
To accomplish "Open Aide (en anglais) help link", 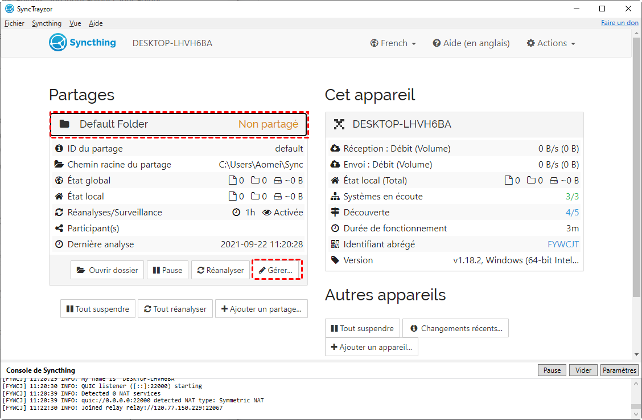I will (471, 43).
